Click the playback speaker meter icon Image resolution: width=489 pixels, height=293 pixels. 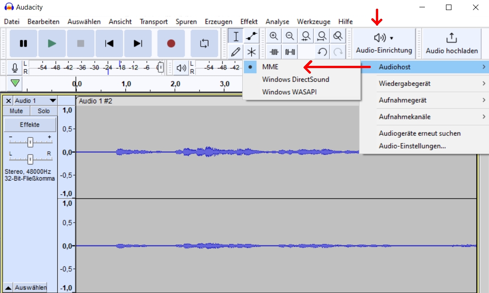point(181,68)
